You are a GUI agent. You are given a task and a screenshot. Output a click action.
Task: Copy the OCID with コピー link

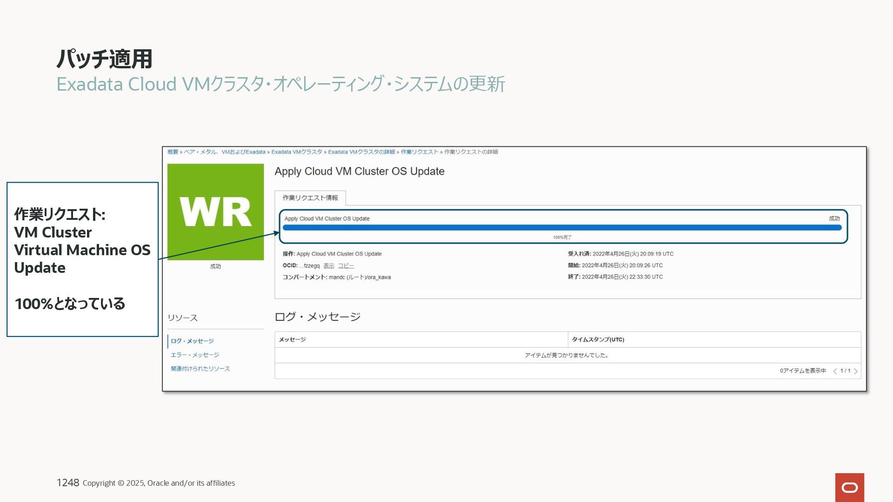click(x=346, y=266)
